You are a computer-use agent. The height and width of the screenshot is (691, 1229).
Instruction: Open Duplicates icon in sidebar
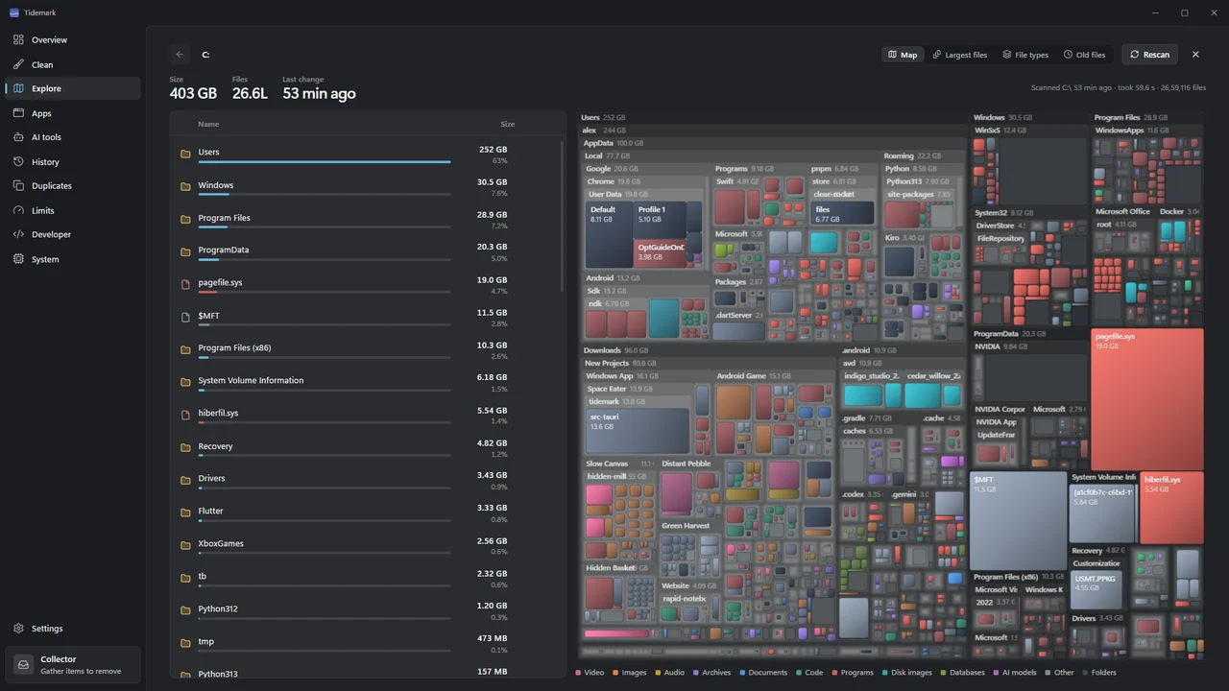point(19,186)
